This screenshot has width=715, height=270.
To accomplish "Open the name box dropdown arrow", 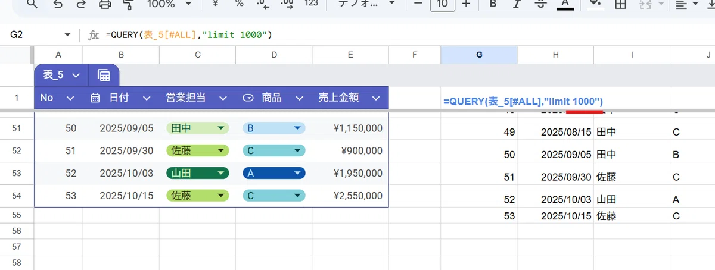I will pyautogui.click(x=67, y=35).
